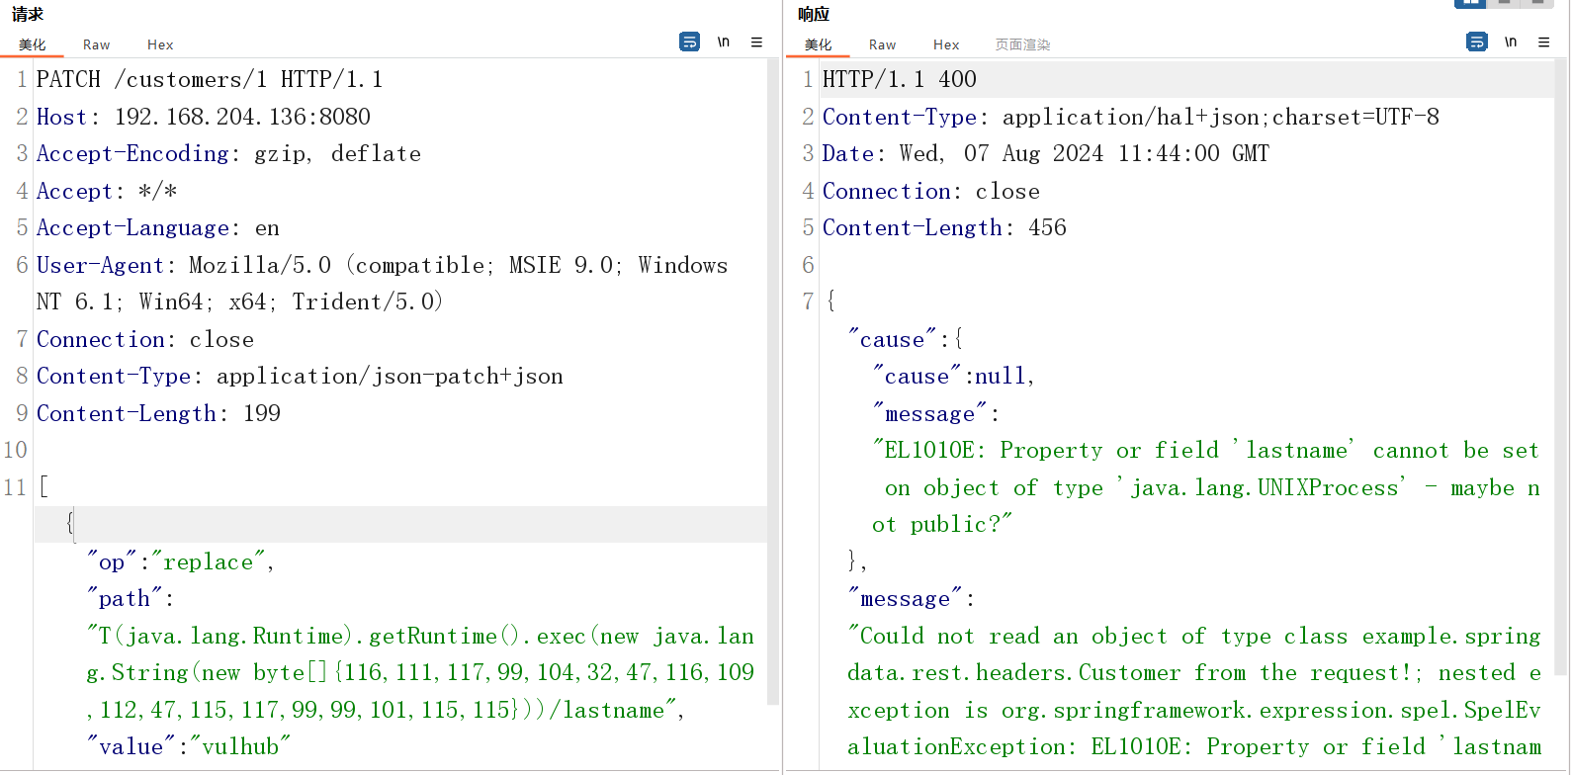
Task: Click the 'Content-Length: 199' request header
Action: (x=158, y=413)
